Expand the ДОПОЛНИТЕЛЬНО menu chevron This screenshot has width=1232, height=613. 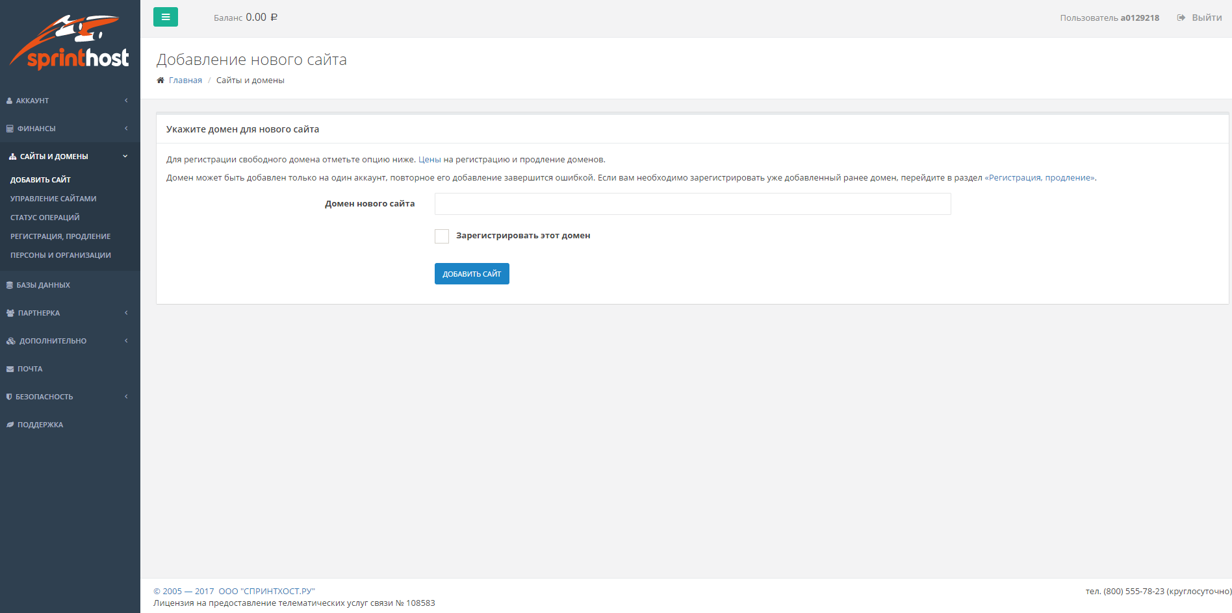(x=126, y=341)
